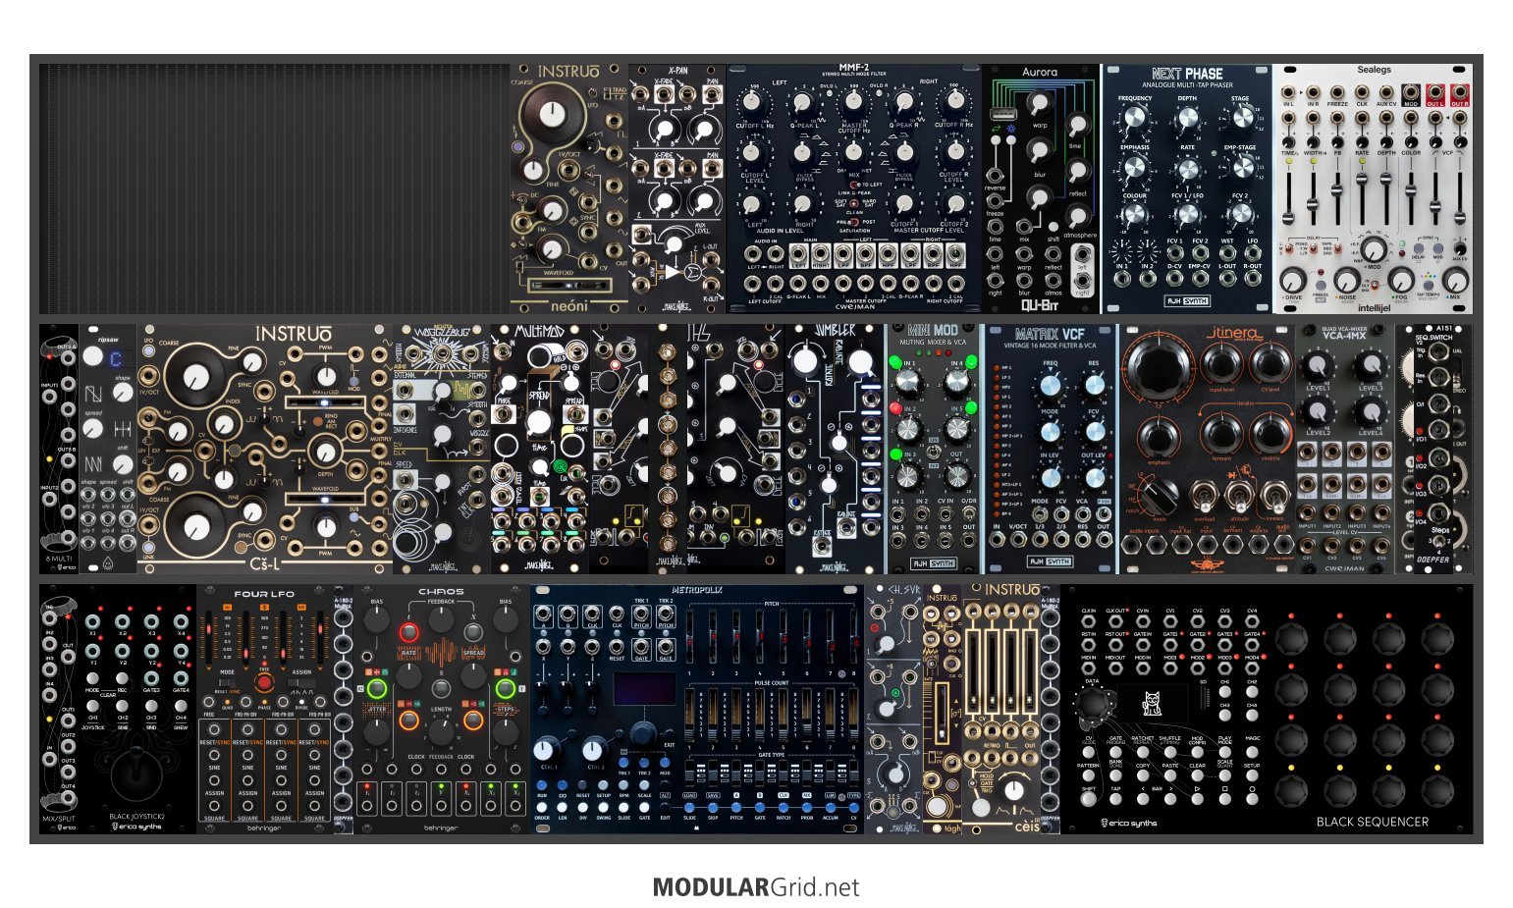
Task: Click the dry/wet MIX knob on MMF-2
Action: click(853, 153)
